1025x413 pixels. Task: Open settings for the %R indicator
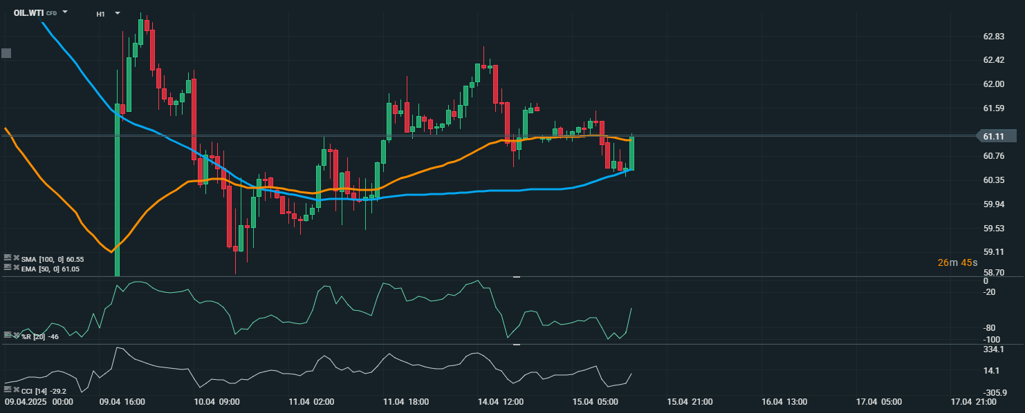(8, 334)
